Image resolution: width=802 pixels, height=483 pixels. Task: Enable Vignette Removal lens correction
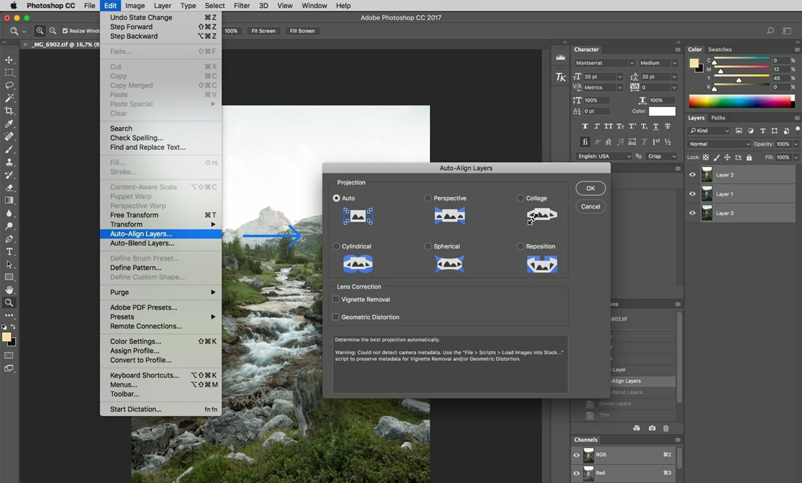336,299
